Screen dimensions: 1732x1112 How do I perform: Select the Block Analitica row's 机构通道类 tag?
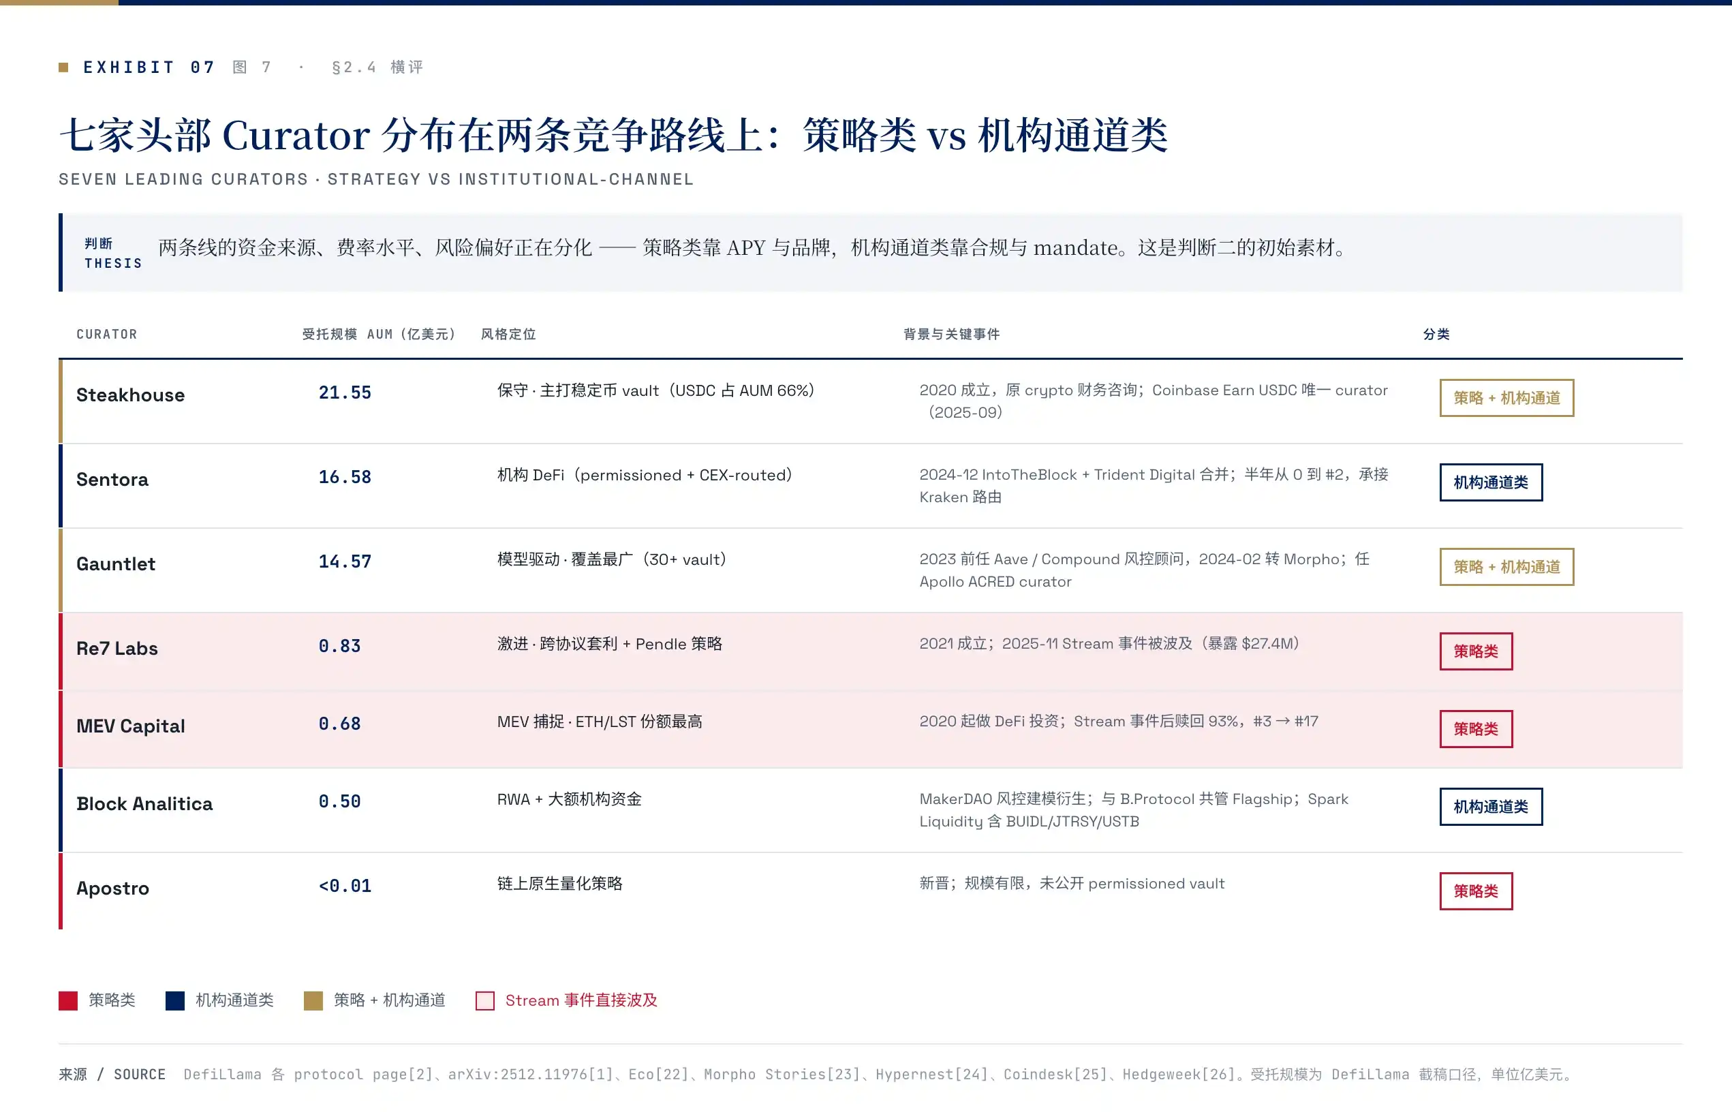[1491, 807]
